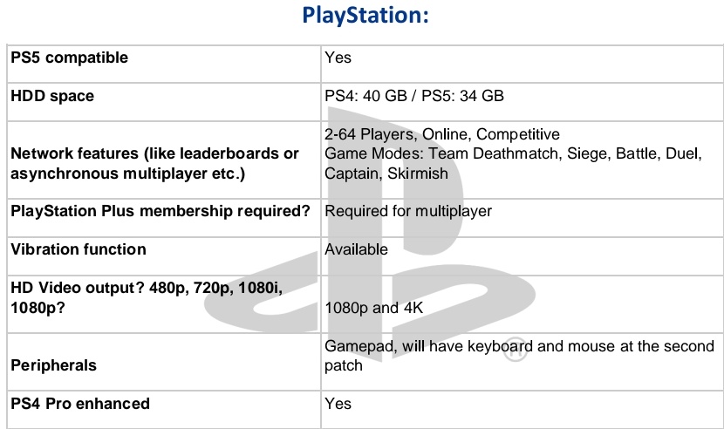Click the PS4: 40 GB / PS5: 34 GB value
The width and height of the screenshot is (724, 429).
pyautogui.click(x=414, y=96)
